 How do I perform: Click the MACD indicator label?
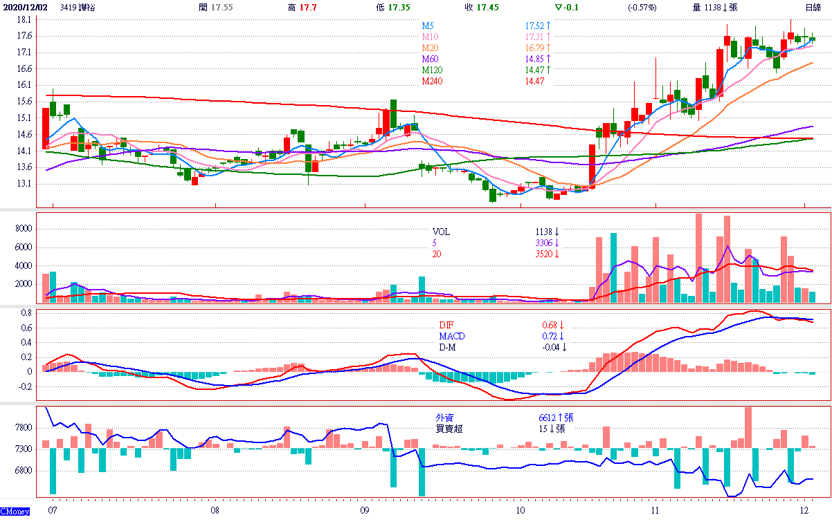pyautogui.click(x=451, y=337)
